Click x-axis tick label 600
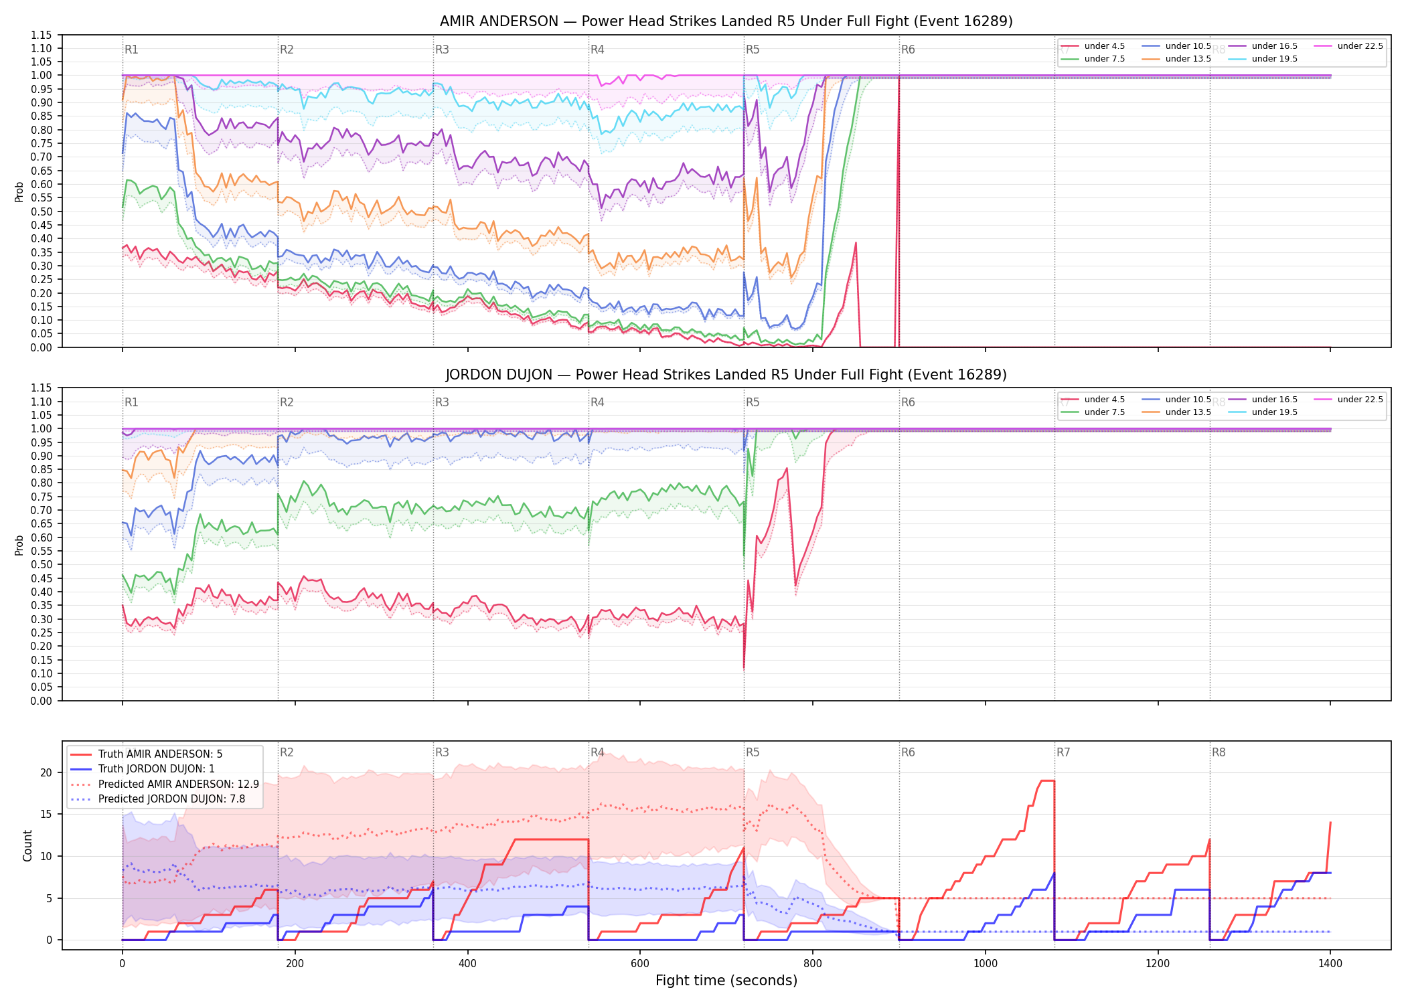The image size is (1406, 1004). point(640,964)
